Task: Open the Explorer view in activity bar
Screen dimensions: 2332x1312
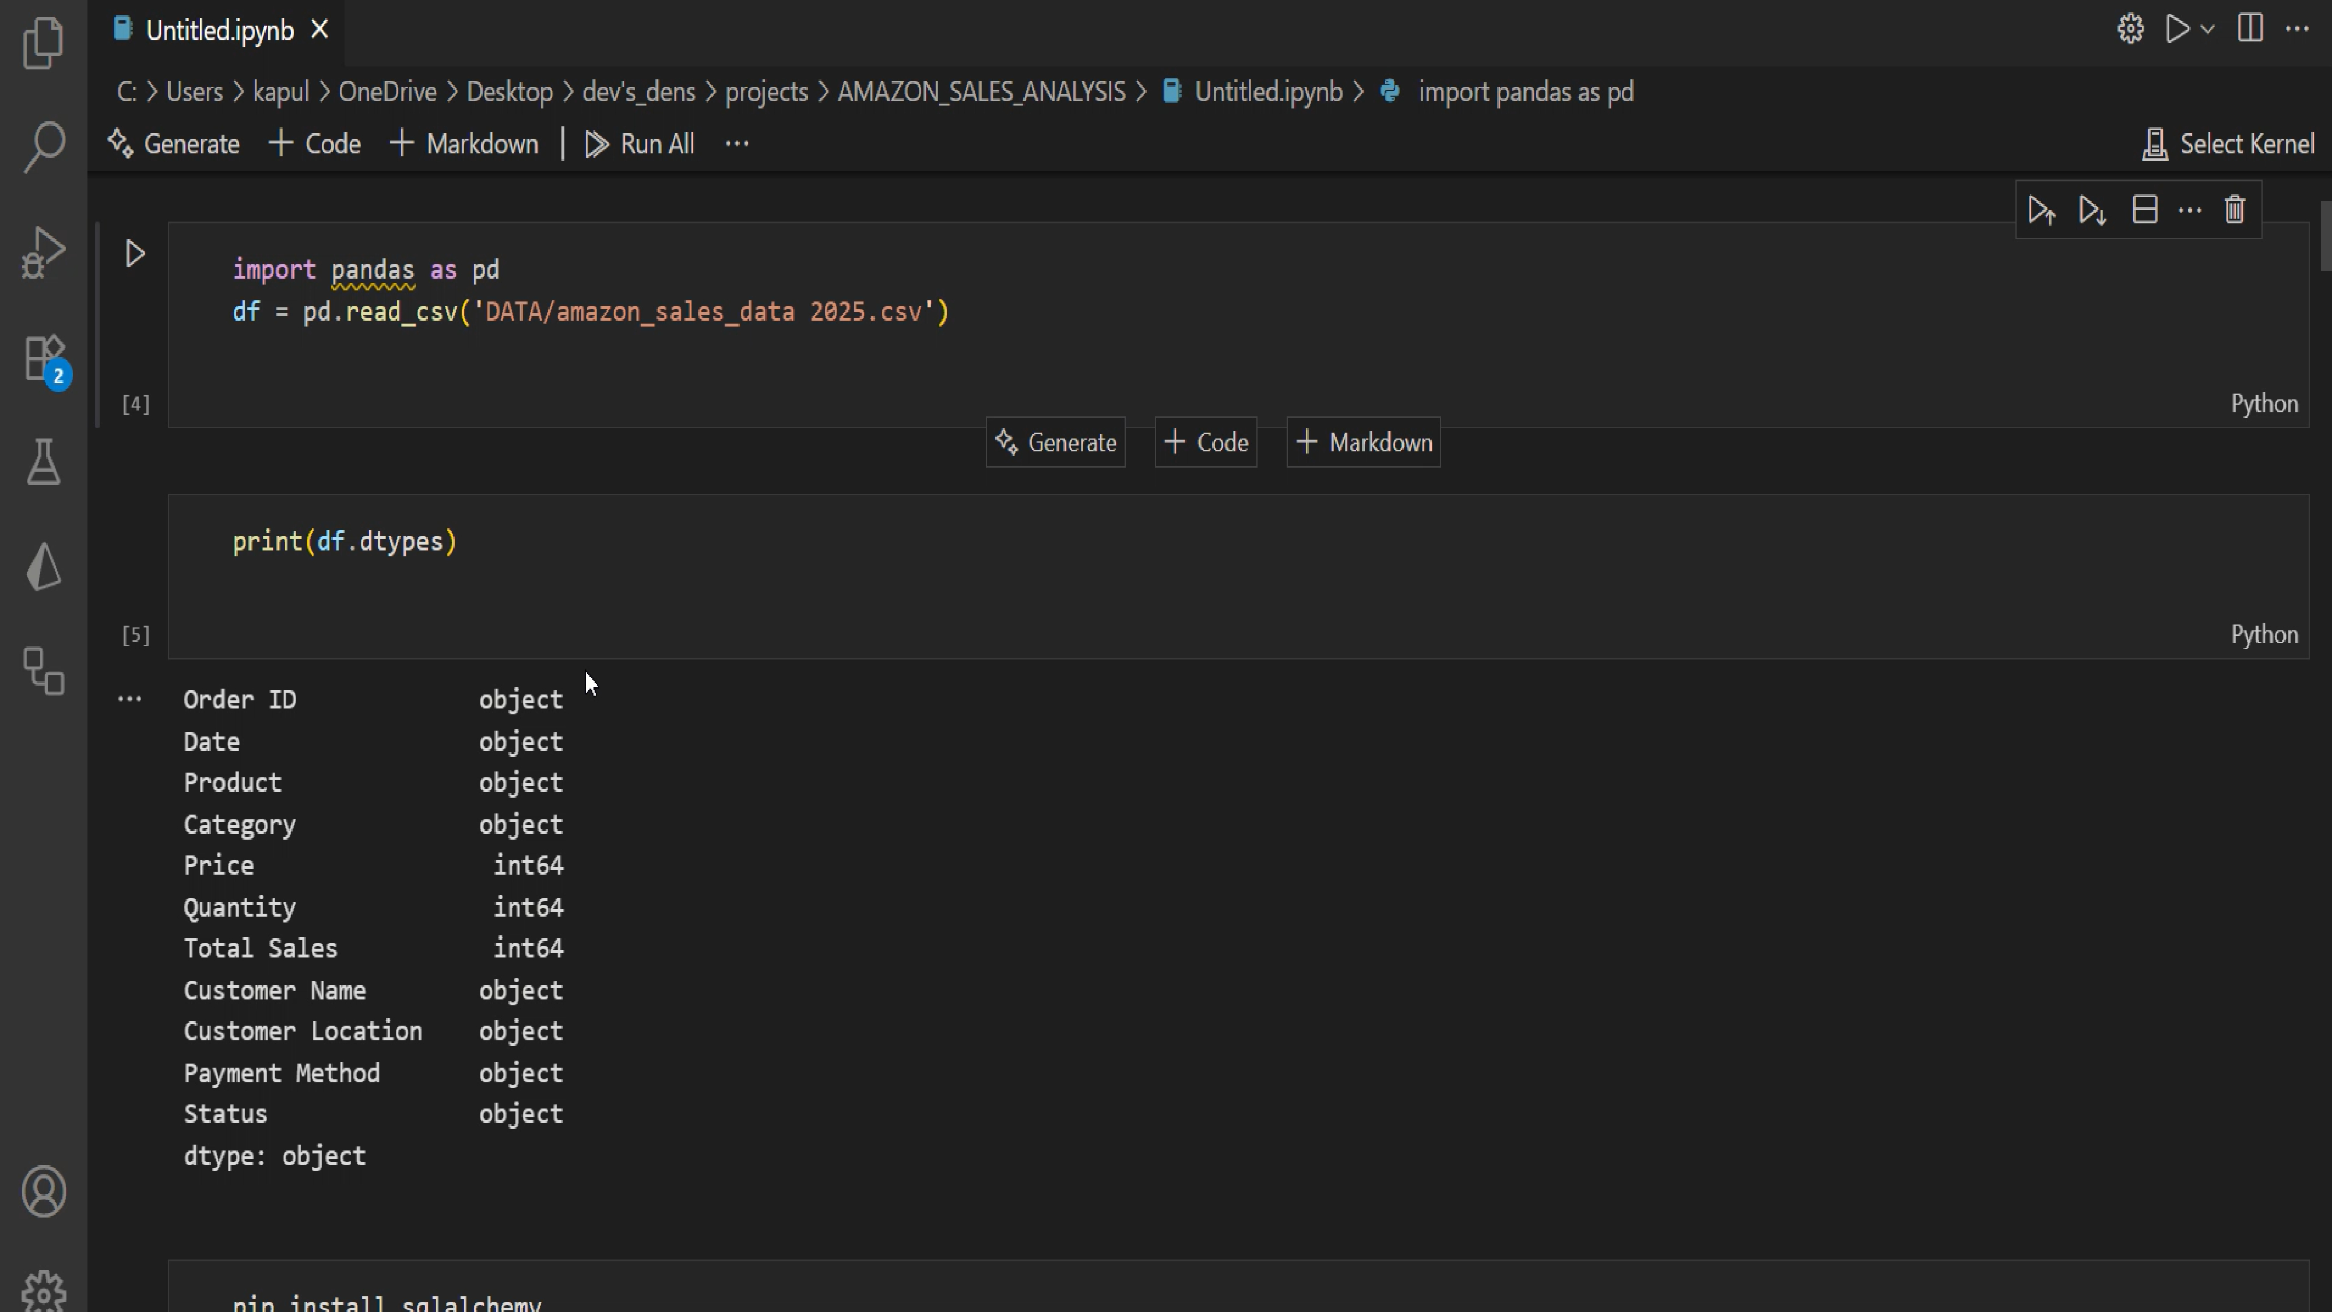Action: coord(44,43)
